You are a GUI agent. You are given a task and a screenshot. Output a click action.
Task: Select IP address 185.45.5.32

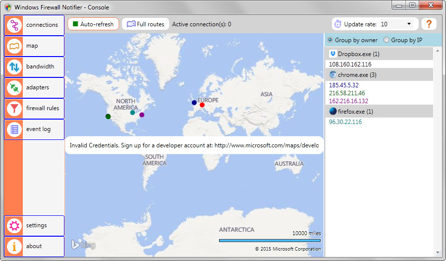pos(343,85)
